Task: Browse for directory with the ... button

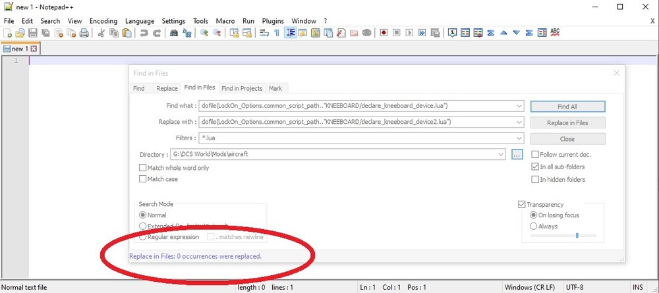Action: pyautogui.click(x=517, y=155)
